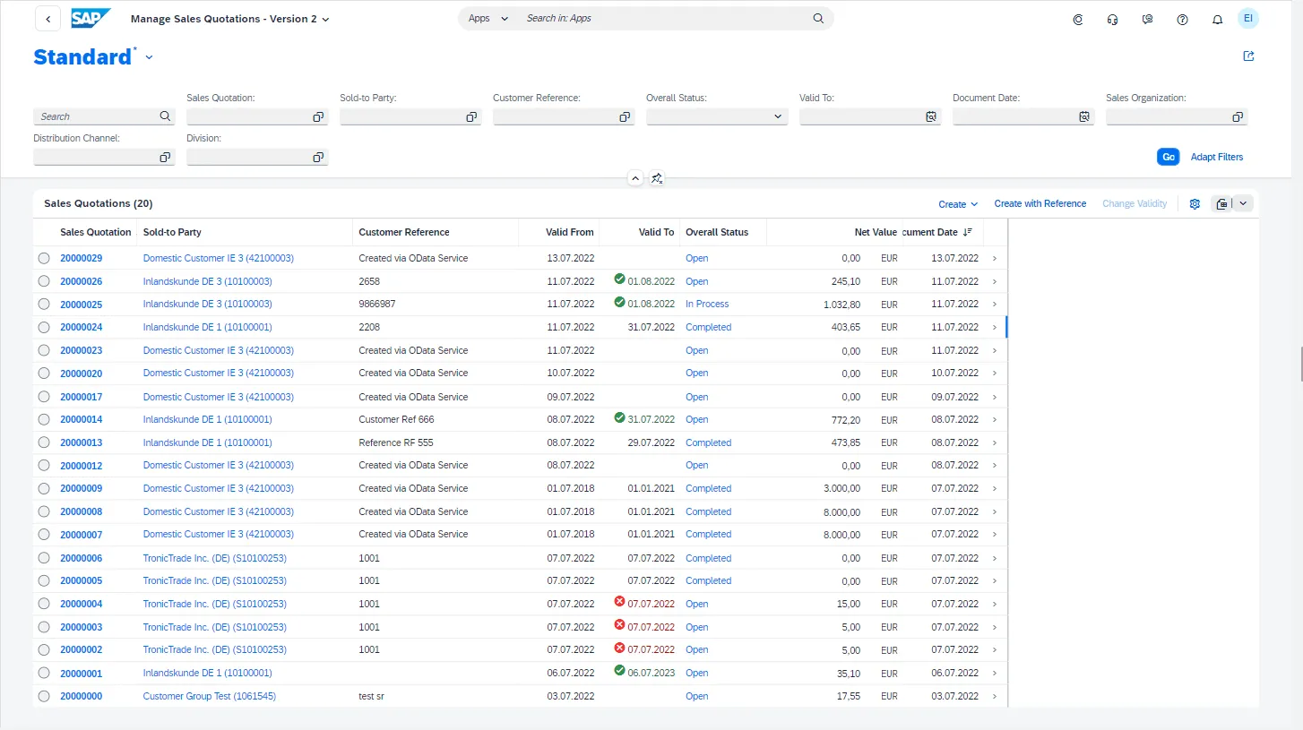
Task: Open the headset support icon
Action: [x=1112, y=19]
